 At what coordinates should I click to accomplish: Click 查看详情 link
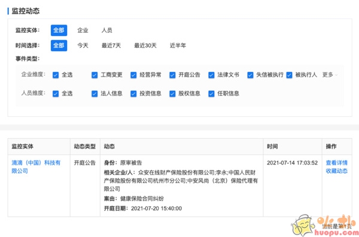[x=336, y=163]
